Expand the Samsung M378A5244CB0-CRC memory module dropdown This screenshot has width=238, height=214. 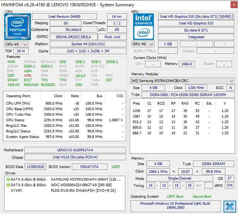pos(182,81)
